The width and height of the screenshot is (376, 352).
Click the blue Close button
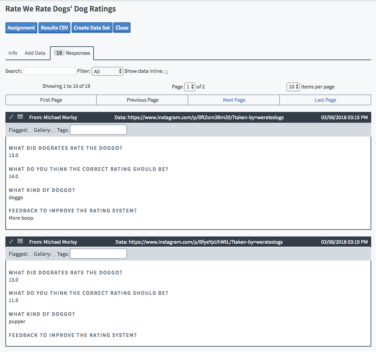[x=122, y=28]
